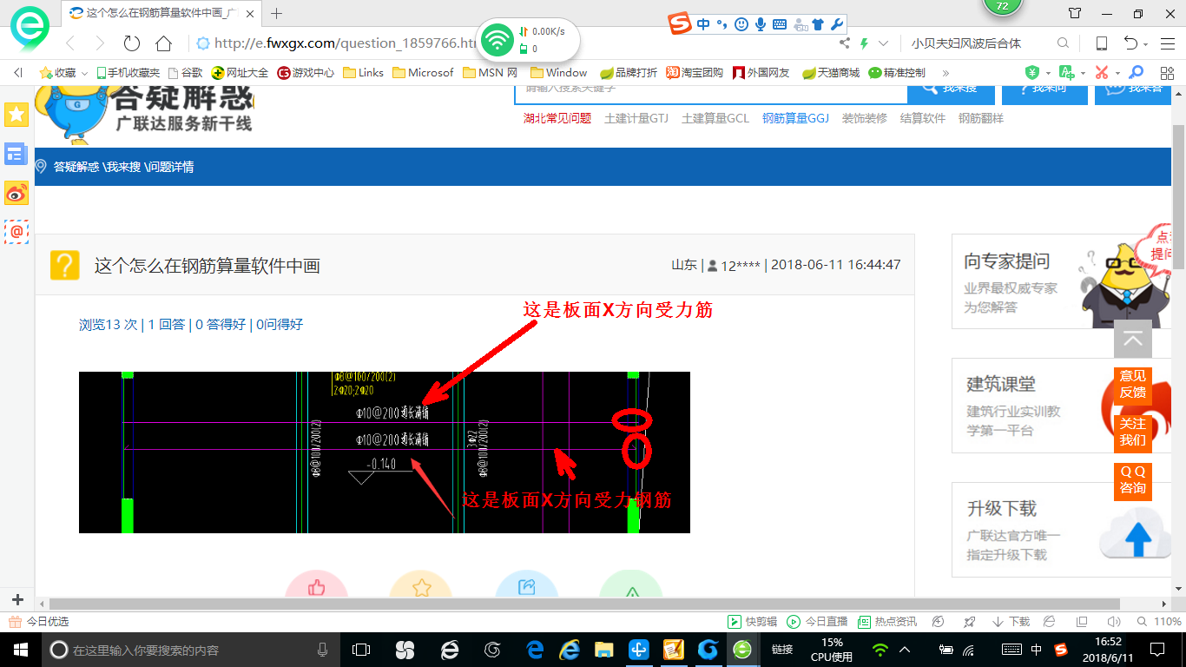Screen dimensions: 1186x667
Task: Select the 结算软件 tab
Action: pos(923,118)
